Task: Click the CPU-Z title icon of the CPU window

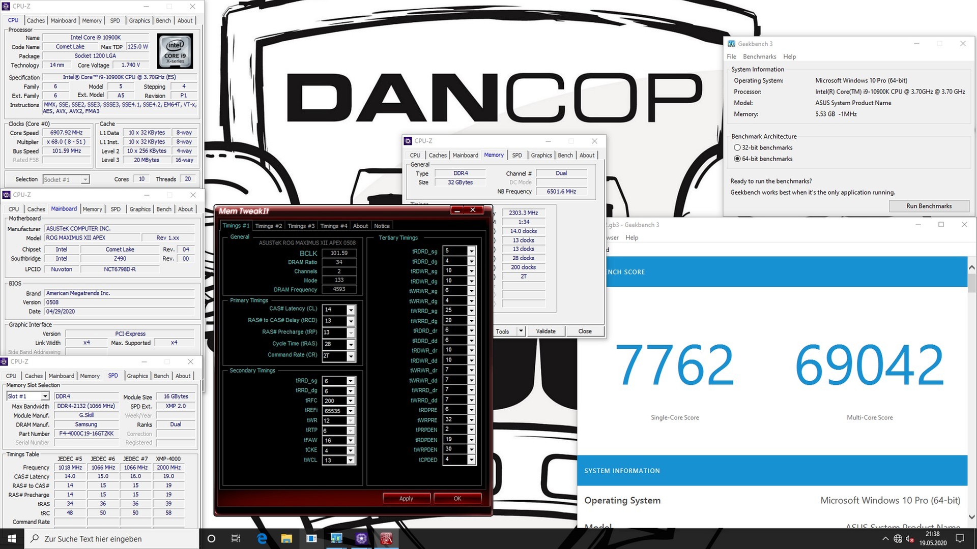Action: 6,6
